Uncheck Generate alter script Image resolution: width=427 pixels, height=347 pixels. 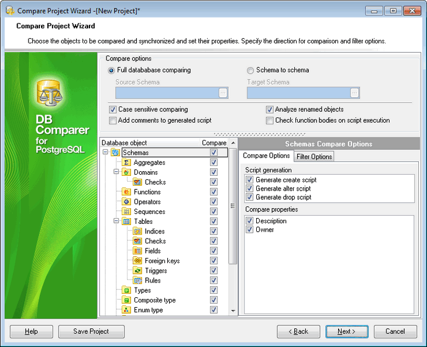coord(249,188)
